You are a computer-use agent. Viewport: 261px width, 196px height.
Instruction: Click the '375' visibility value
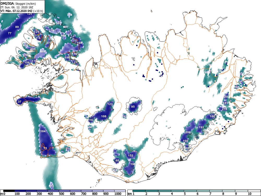pos(51,31)
